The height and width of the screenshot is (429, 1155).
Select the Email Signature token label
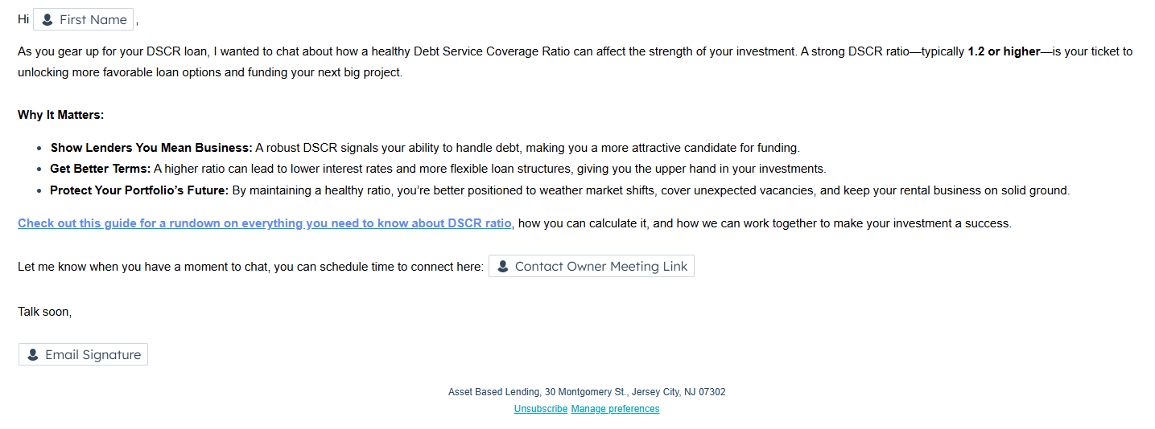[x=93, y=354]
